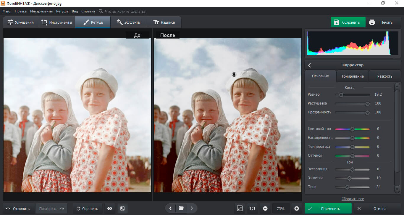Screen dimensions: 404x215
Task: Click the search field "Что вы хотите сделать?"
Action: [x=125, y=11]
